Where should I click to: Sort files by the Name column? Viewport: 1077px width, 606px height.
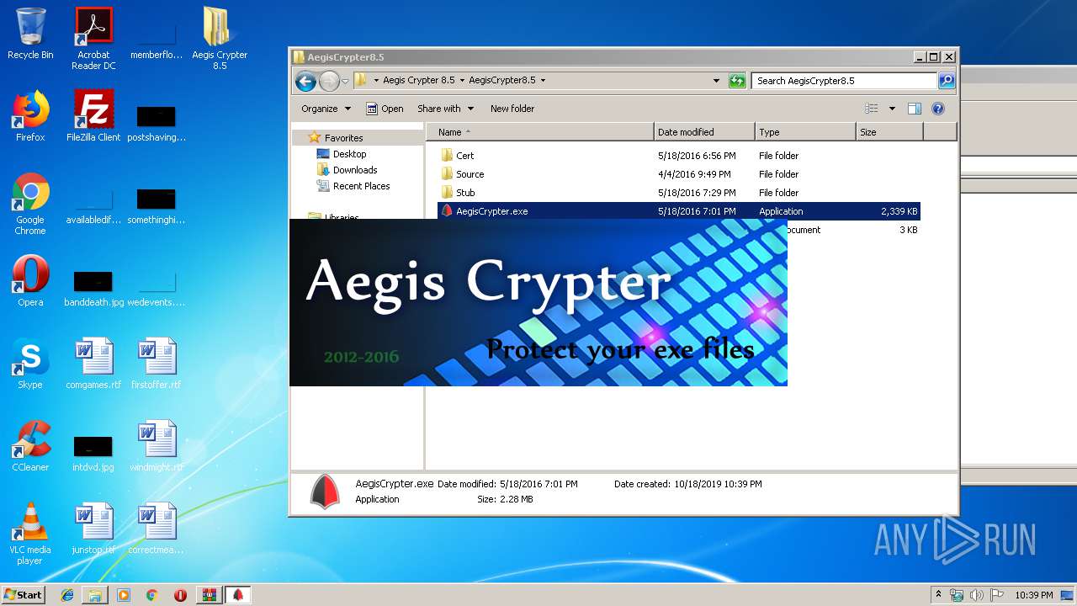pos(540,132)
